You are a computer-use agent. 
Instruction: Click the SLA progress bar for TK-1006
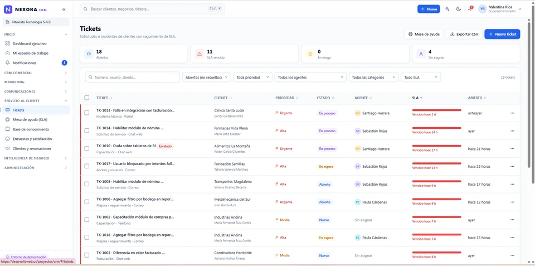(x=437, y=199)
